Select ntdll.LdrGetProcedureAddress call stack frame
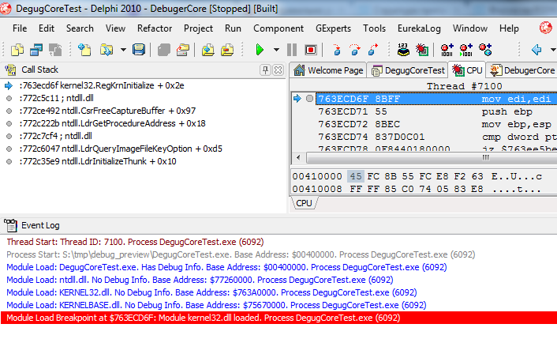 [112, 123]
